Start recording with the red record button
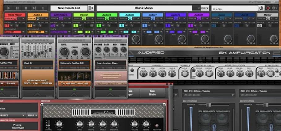The image size is (281, 131). [268, 8]
